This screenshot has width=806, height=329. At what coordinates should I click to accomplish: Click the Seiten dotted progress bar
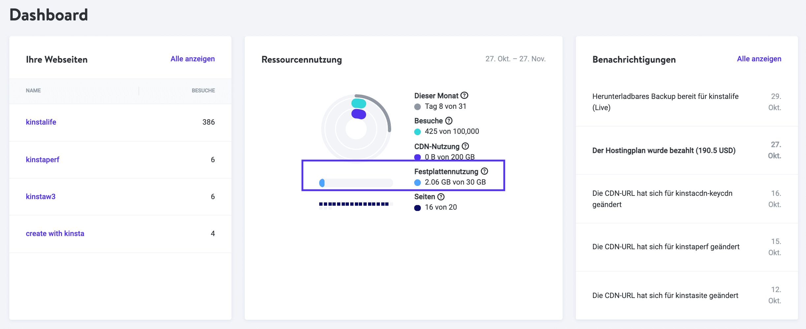(356, 204)
